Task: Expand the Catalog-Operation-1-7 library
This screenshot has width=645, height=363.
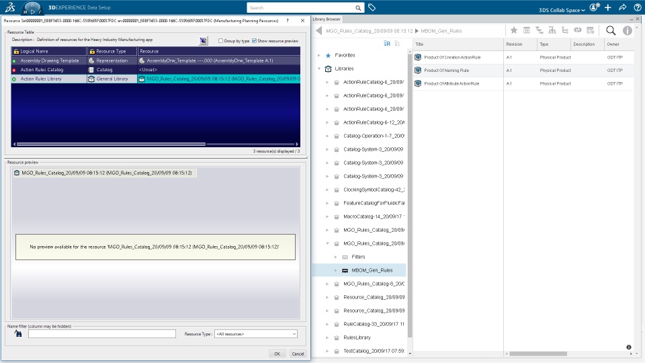Action: 327,136
